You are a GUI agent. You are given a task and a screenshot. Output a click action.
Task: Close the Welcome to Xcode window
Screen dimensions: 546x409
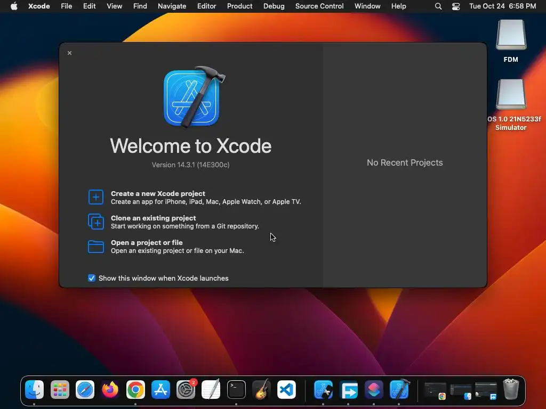[x=70, y=53]
